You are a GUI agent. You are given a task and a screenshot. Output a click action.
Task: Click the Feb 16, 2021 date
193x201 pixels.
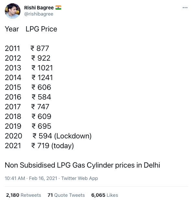pyautogui.click(x=43, y=178)
